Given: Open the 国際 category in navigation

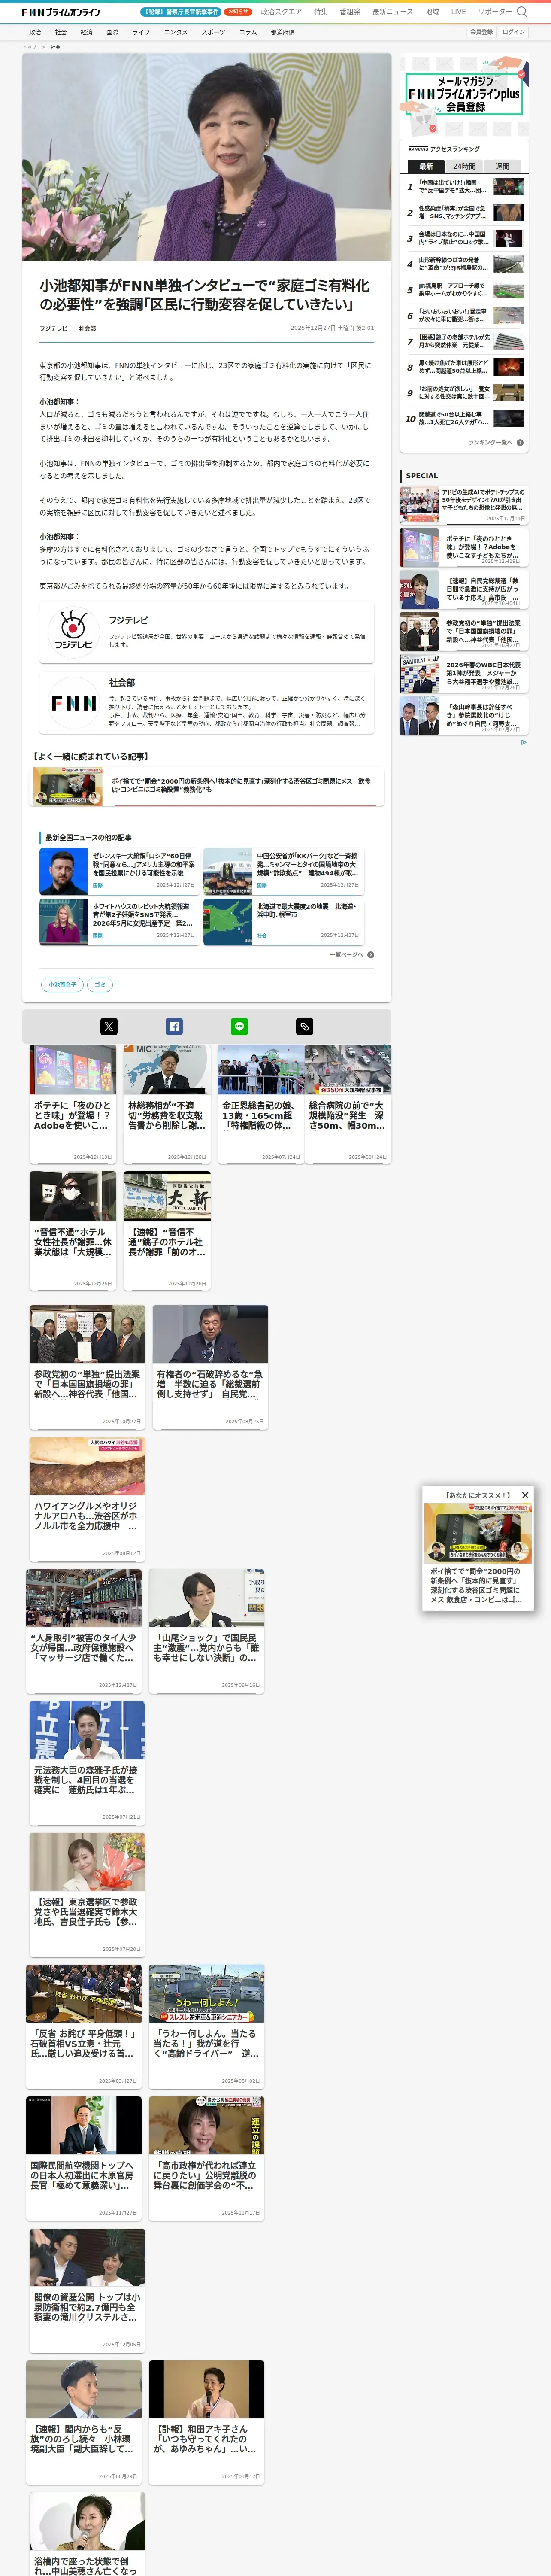Looking at the screenshot, I should pyautogui.click(x=112, y=32).
